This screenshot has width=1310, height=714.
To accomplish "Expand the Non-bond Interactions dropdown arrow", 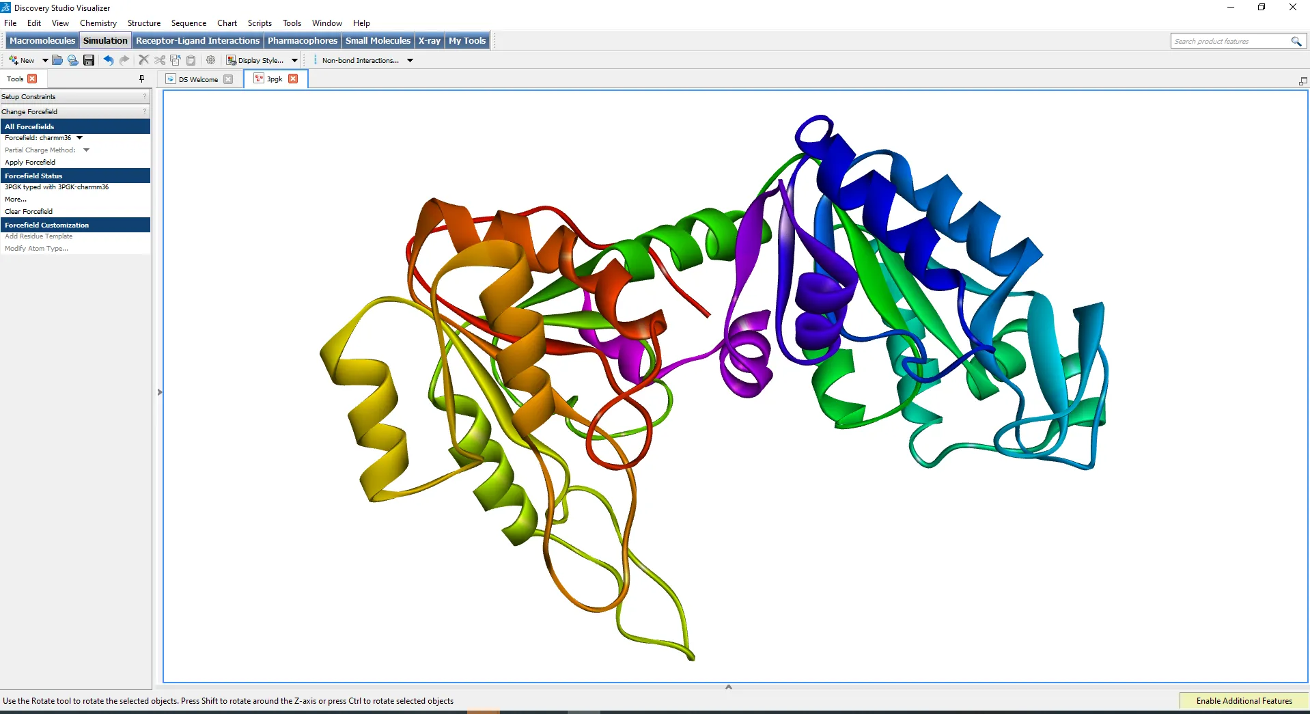I will pos(410,60).
